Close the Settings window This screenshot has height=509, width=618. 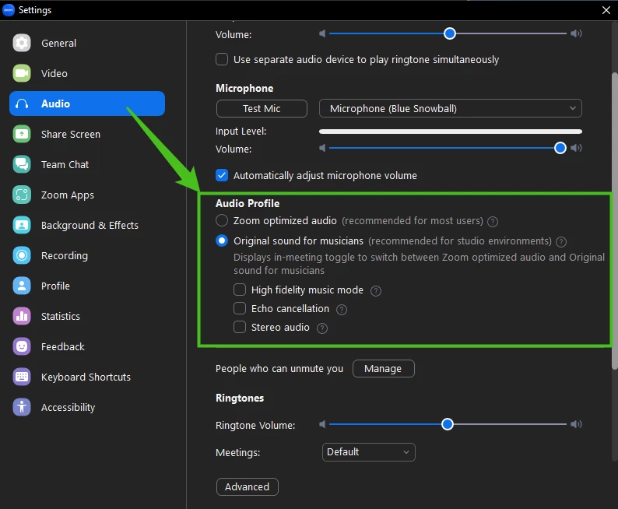606,10
